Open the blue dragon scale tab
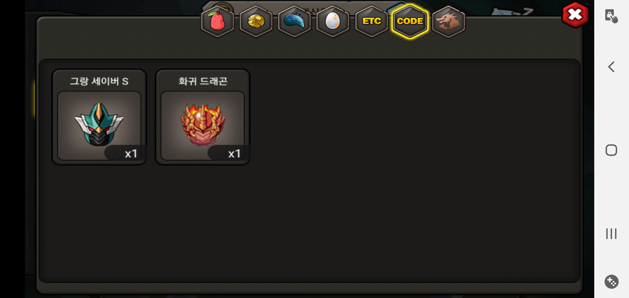 294,21
